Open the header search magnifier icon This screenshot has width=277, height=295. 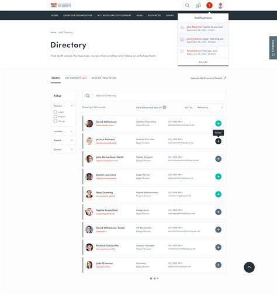tap(187, 5)
